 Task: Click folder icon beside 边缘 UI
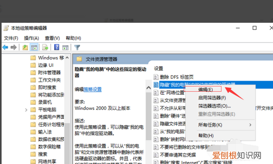coord(33,65)
